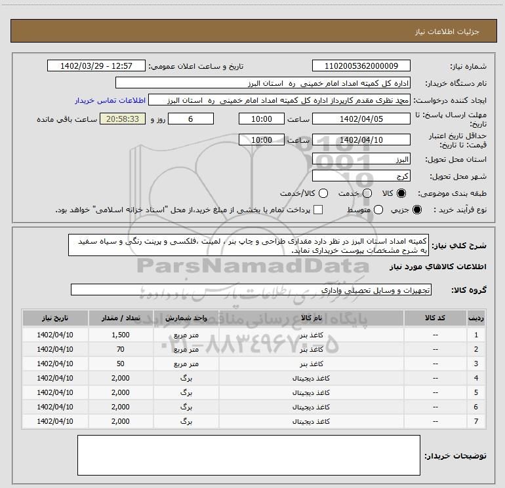The height and width of the screenshot is (488, 505).
Task: Click کاغذ دیجیتال in row 7
Action: 311,421
